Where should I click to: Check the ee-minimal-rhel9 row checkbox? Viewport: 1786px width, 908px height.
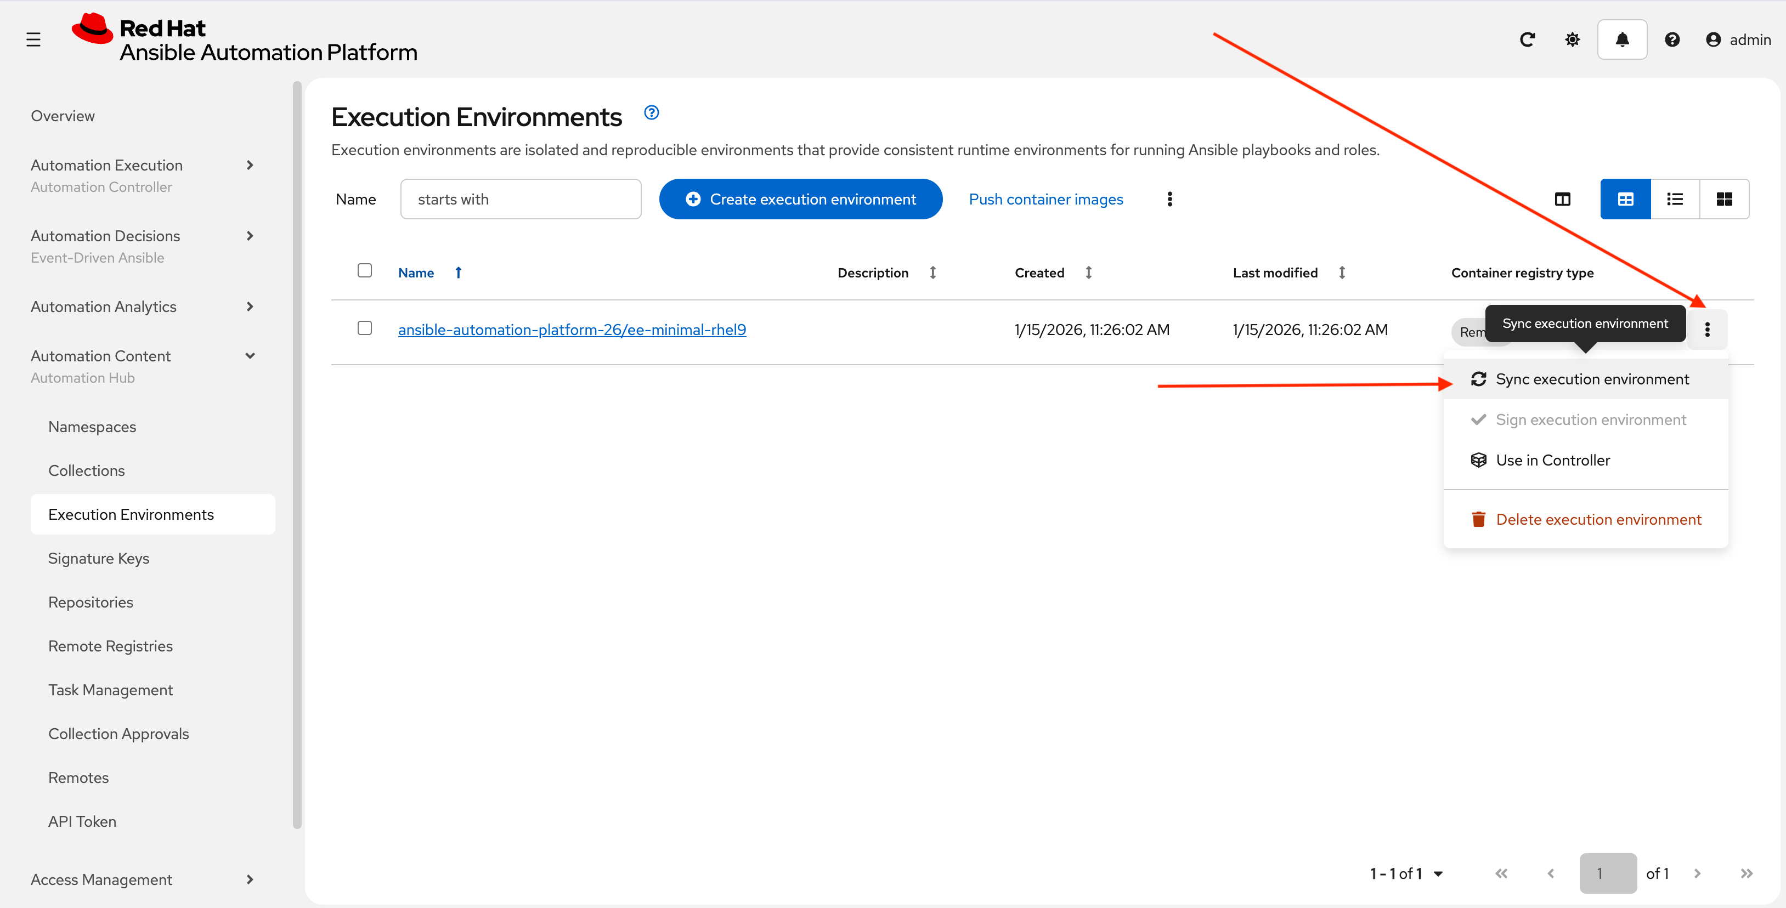coord(365,328)
